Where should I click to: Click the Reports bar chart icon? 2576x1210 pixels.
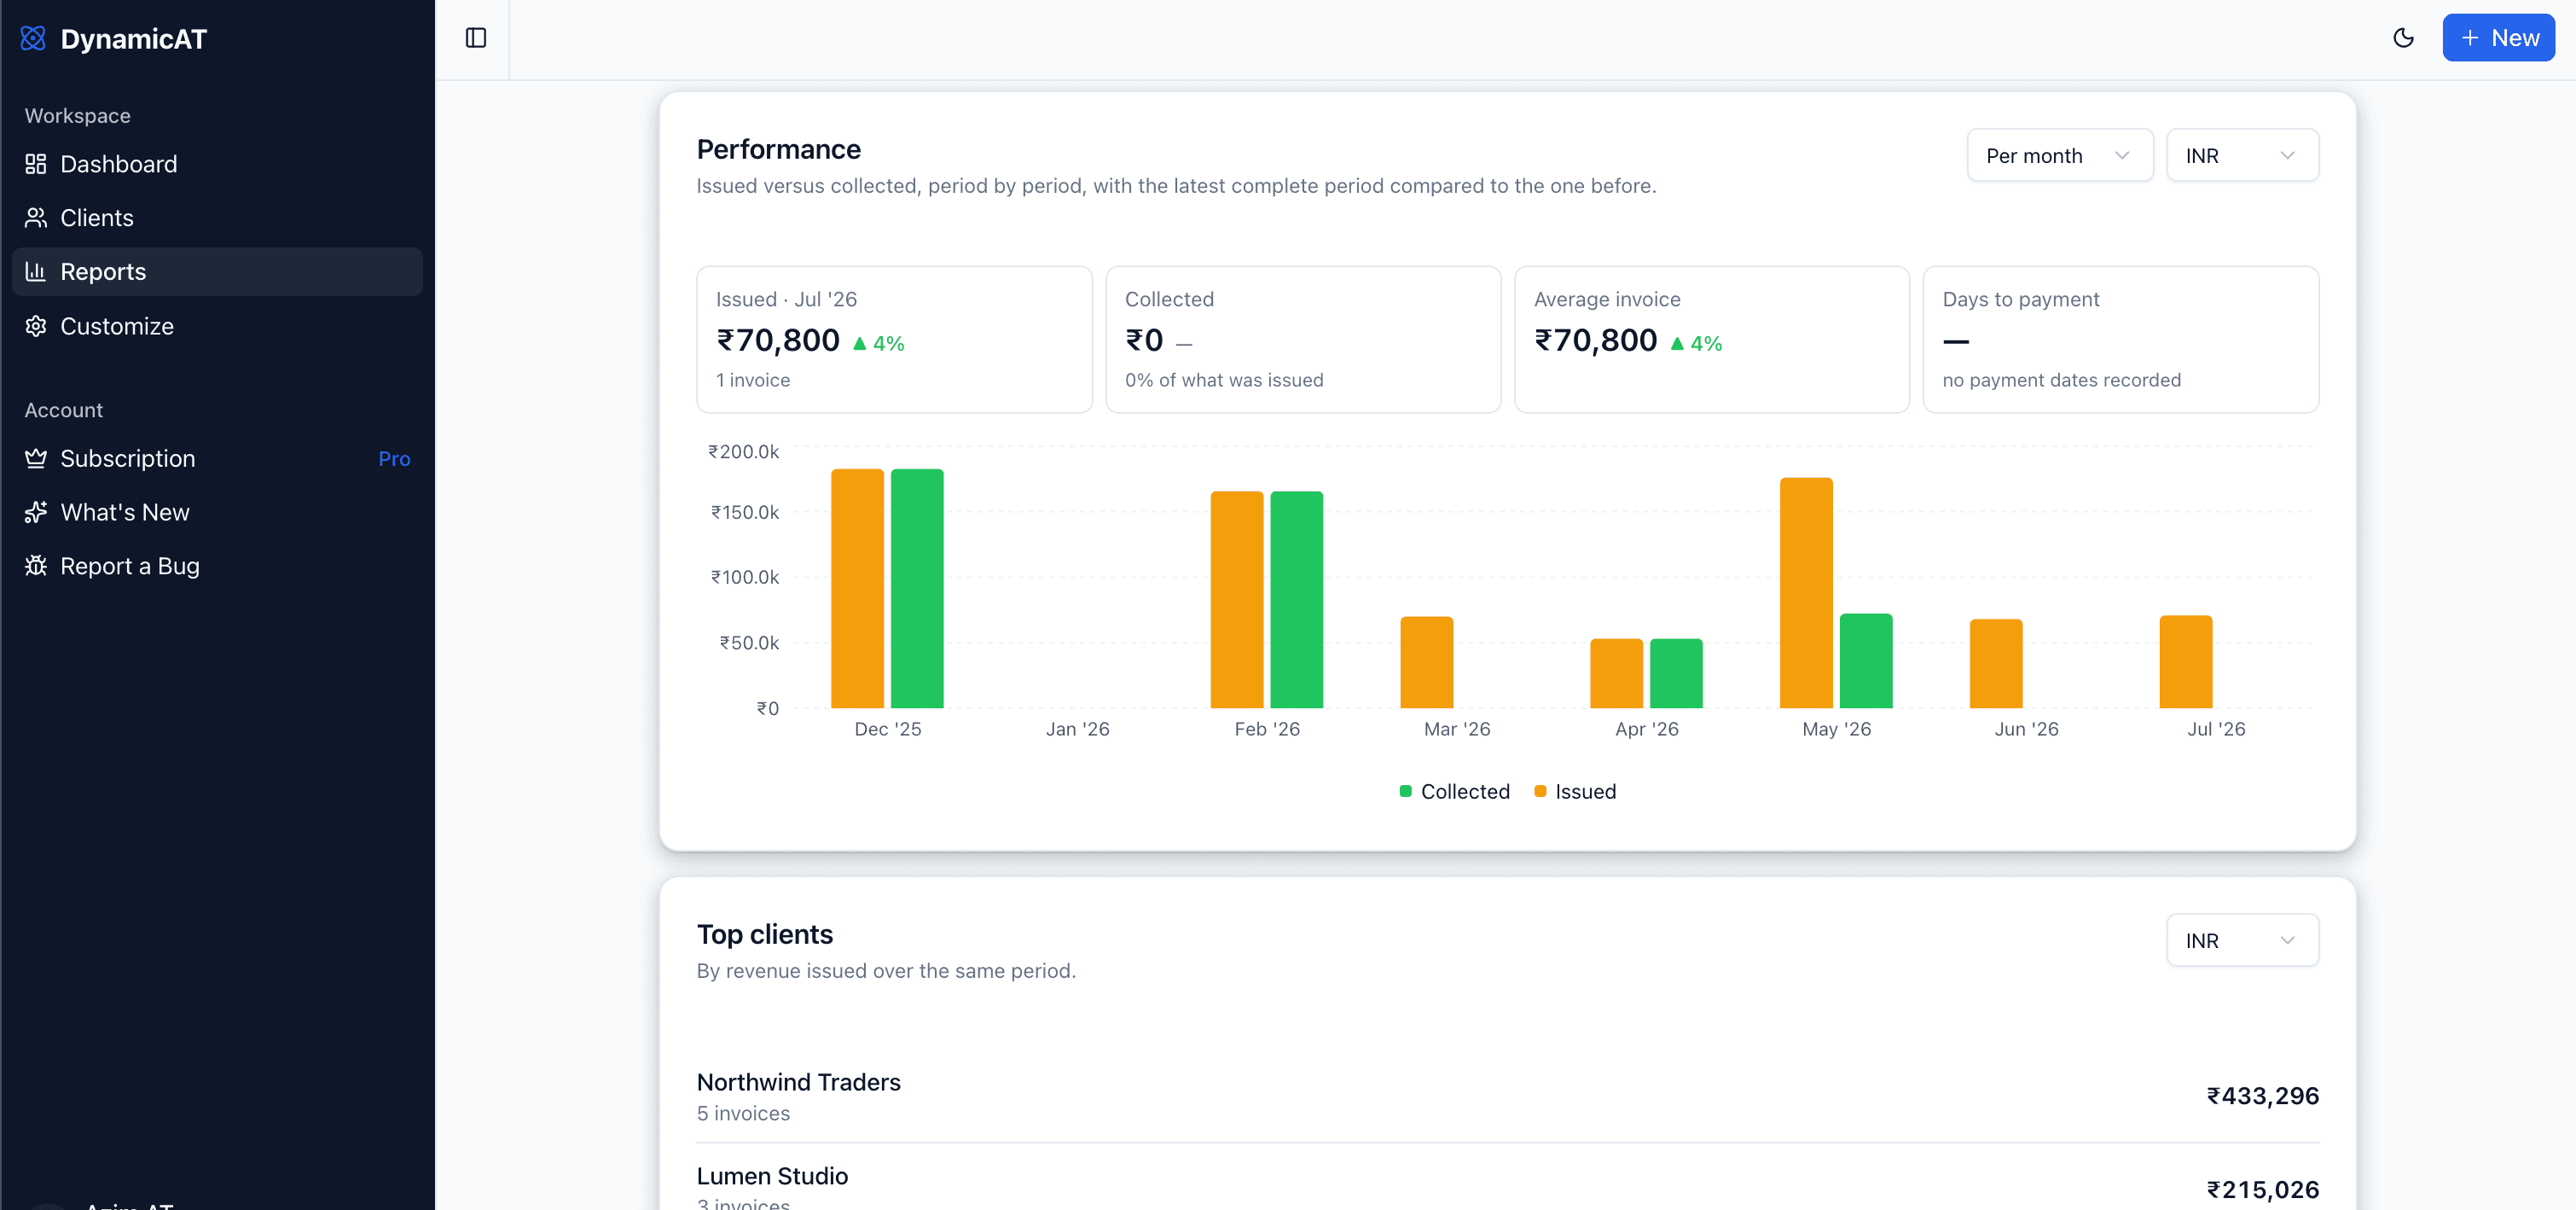[36, 271]
